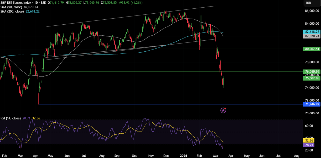Viewport: 321px width, 158px height.
Task: Click the 76,540.99 support level label
Action: click(x=312, y=71)
